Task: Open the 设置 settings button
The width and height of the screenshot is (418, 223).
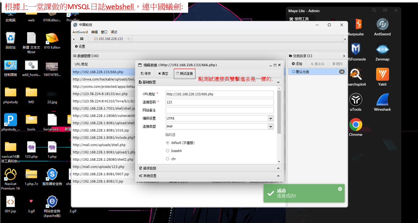Action: (x=80, y=46)
